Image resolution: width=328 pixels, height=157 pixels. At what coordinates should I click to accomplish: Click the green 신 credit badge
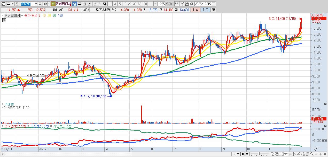53,4
